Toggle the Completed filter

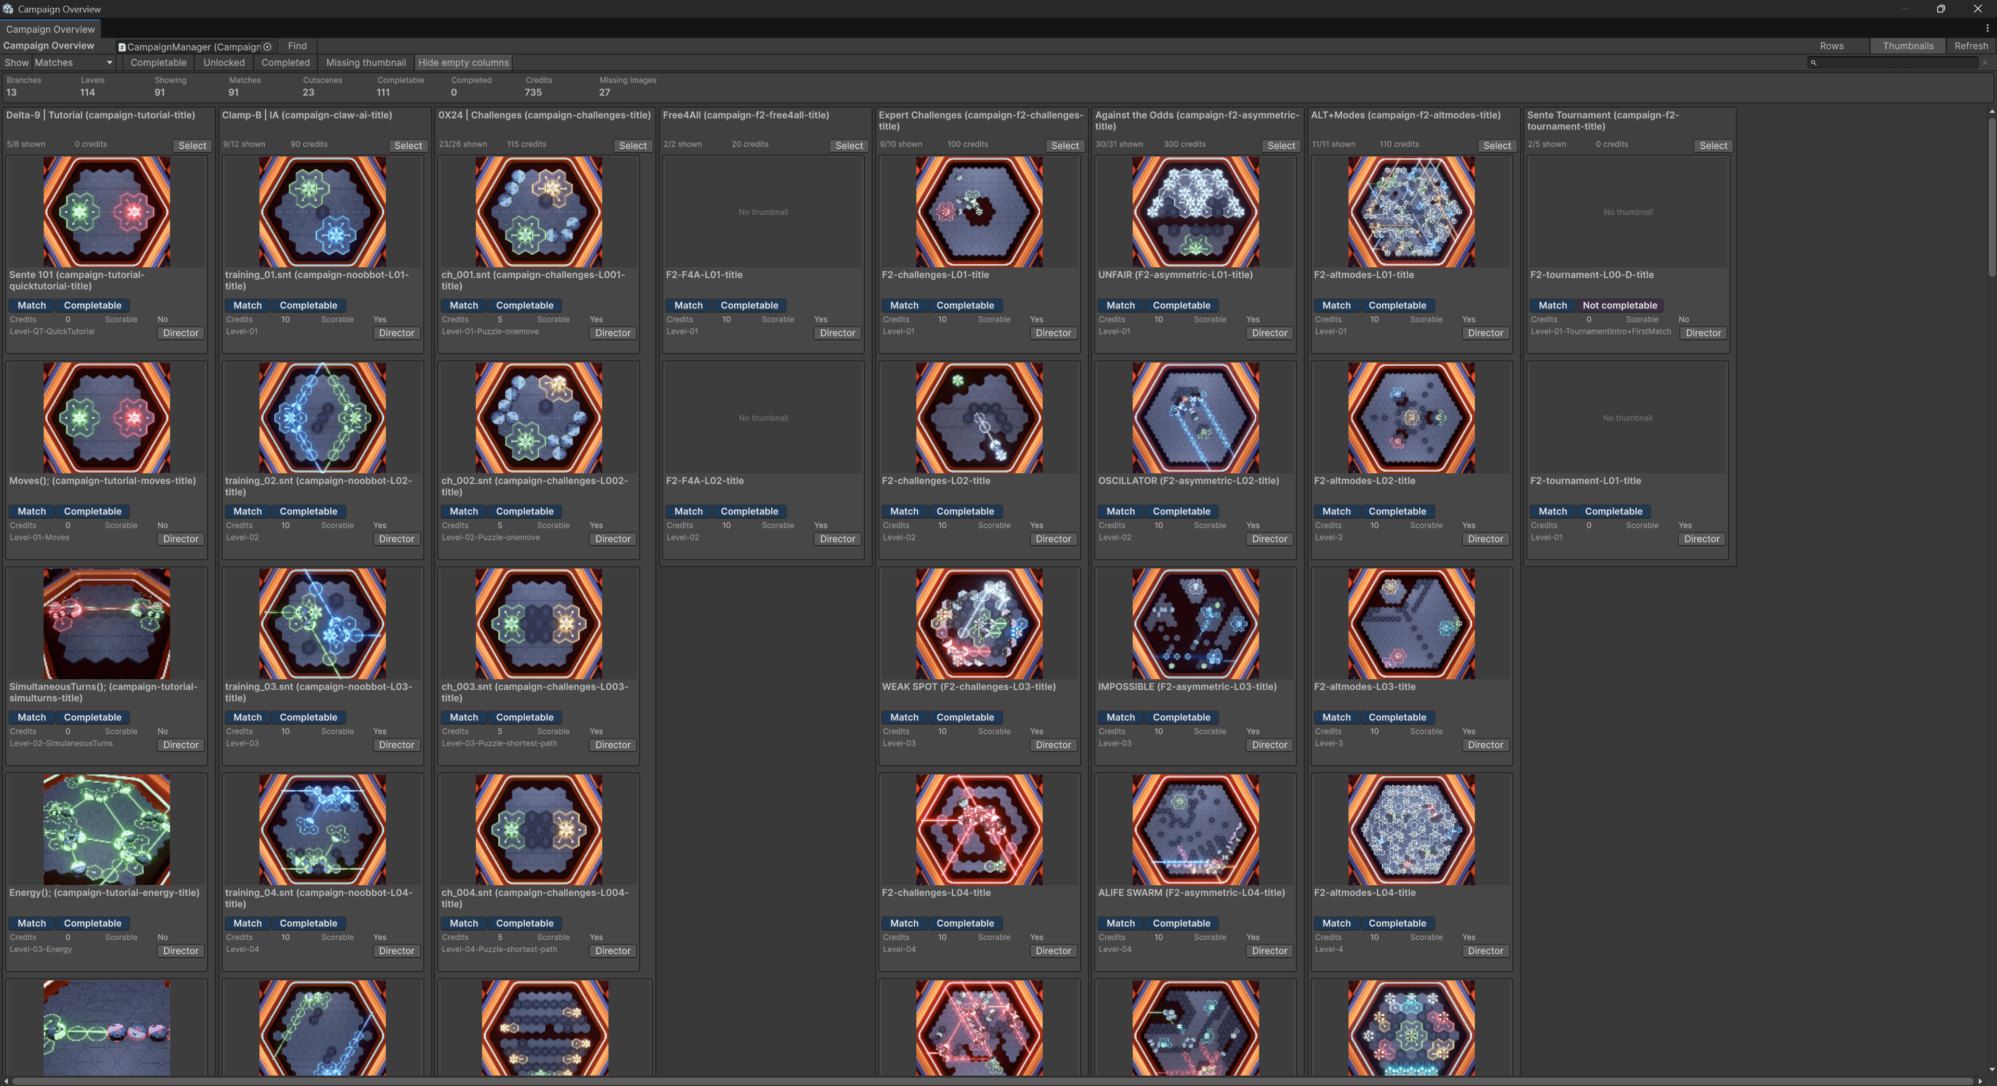286,63
